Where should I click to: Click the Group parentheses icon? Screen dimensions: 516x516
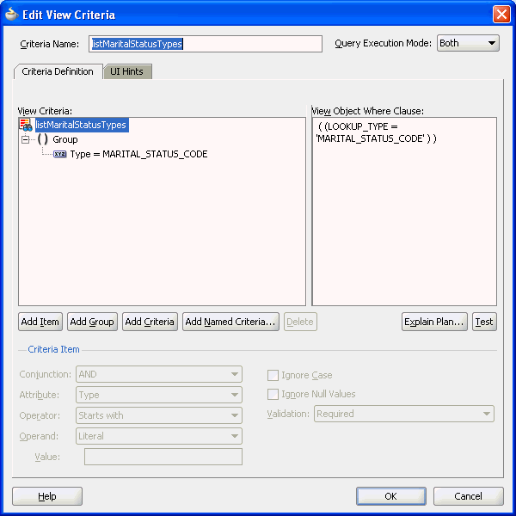click(42, 139)
